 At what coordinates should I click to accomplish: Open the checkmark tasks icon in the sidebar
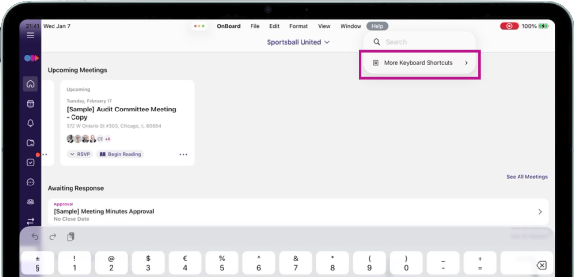point(30,163)
